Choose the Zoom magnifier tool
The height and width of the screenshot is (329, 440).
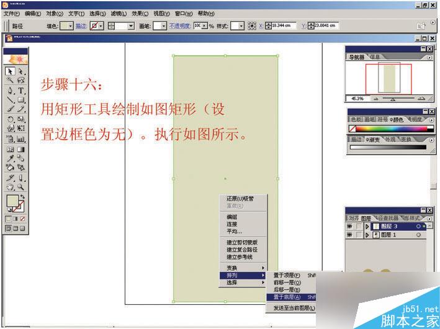(x=21, y=187)
